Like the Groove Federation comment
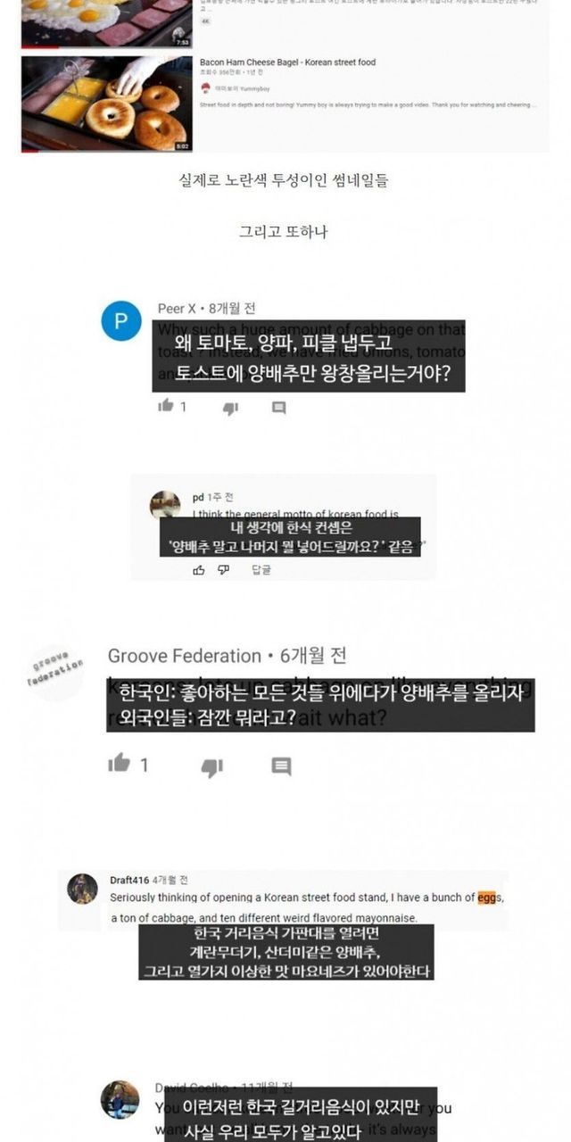The image size is (571, 1142). click(119, 765)
